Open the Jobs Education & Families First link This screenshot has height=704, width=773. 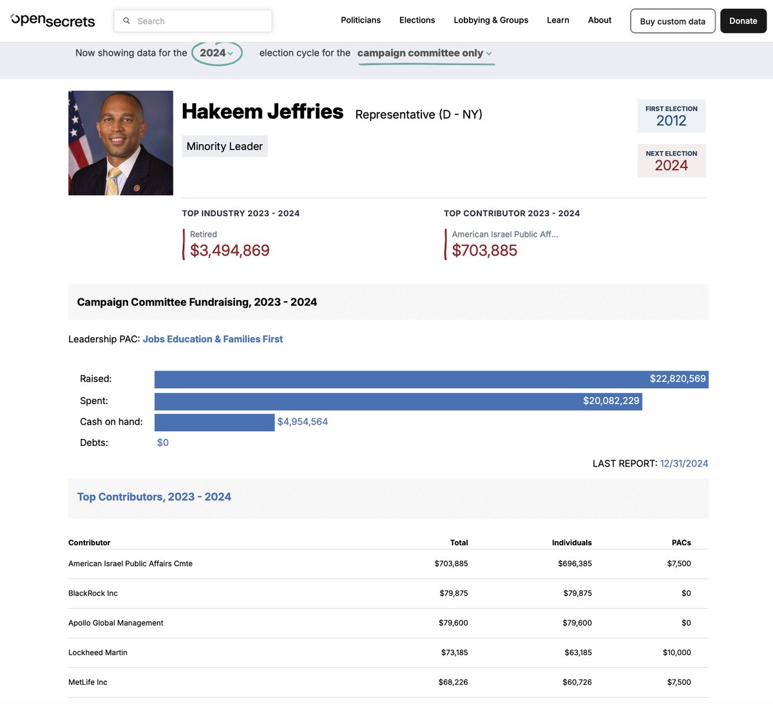pos(213,338)
